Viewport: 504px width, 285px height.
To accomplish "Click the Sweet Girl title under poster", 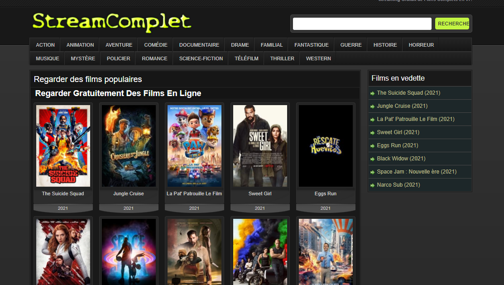I will (x=260, y=193).
